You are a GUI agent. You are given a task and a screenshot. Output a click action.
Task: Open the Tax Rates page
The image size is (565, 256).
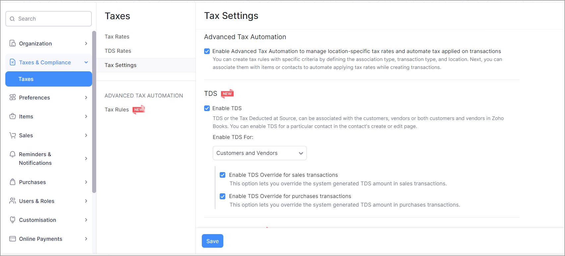[117, 37]
